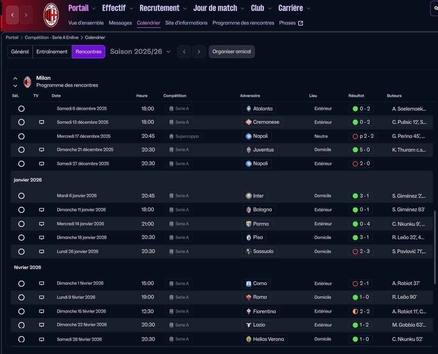438x354 pixels.
Task: Click the Organiser amical button
Action: [x=232, y=51]
